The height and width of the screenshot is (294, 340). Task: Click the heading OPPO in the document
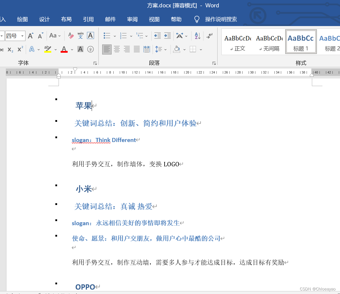pyautogui.click(x=85, y=287)
